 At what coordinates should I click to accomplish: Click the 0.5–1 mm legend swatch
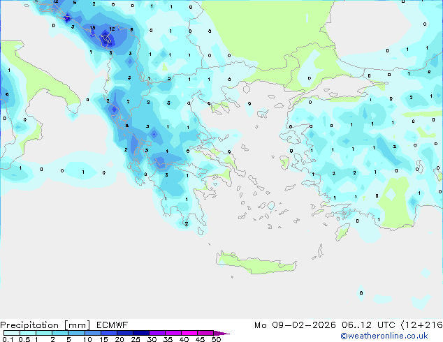[x=28, y=333]
